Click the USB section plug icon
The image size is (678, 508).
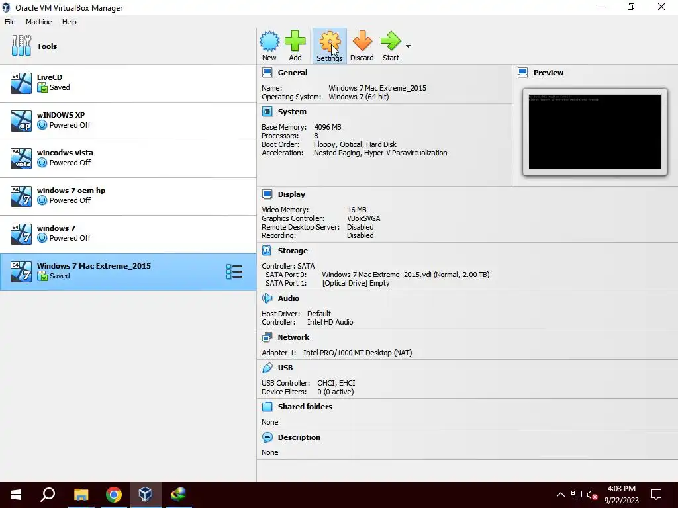click(x=267, y=368)
